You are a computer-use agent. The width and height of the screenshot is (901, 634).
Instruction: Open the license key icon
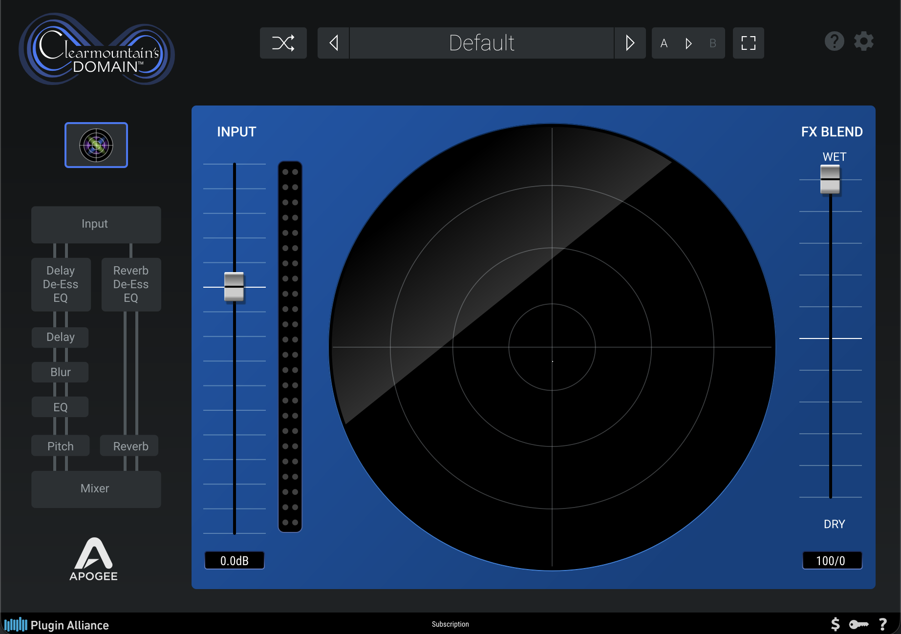coord(858,624)
